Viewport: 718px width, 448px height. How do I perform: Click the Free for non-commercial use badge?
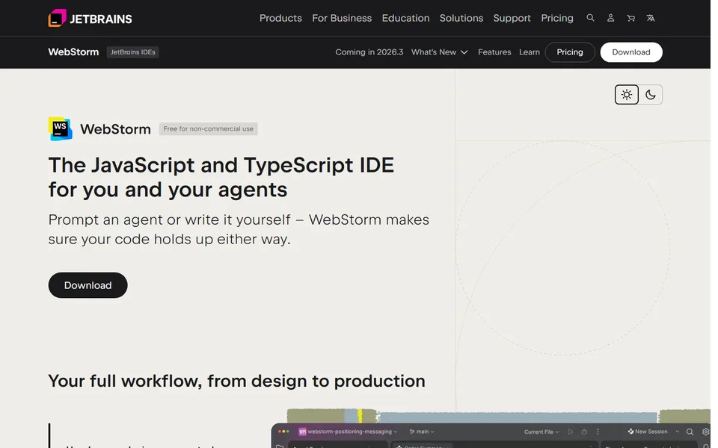coord(209,129)
